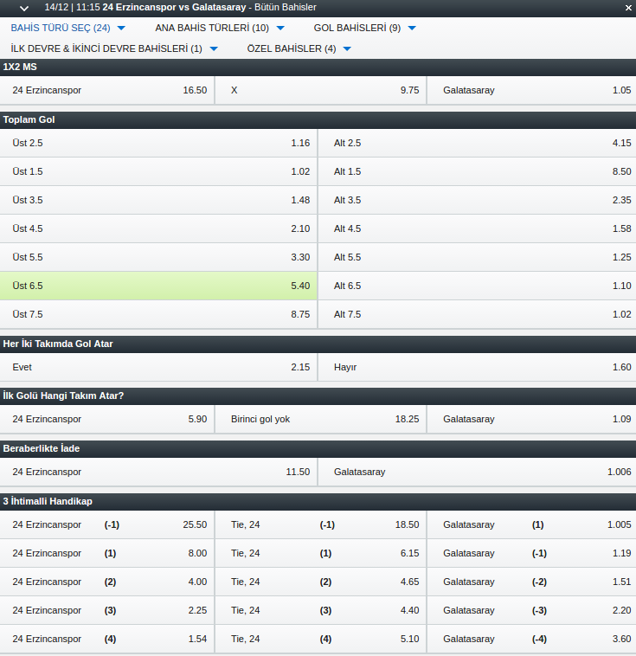
Task: Collapse the 3 İhtimalli Handikap header
Action: 318,501
